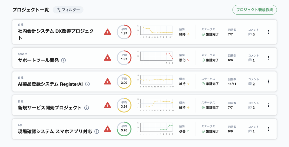Screen dimensions: 289x147
Task: Open three-dot menu for AI製品登録システム RegisterAI
Action: pos(268,82)
